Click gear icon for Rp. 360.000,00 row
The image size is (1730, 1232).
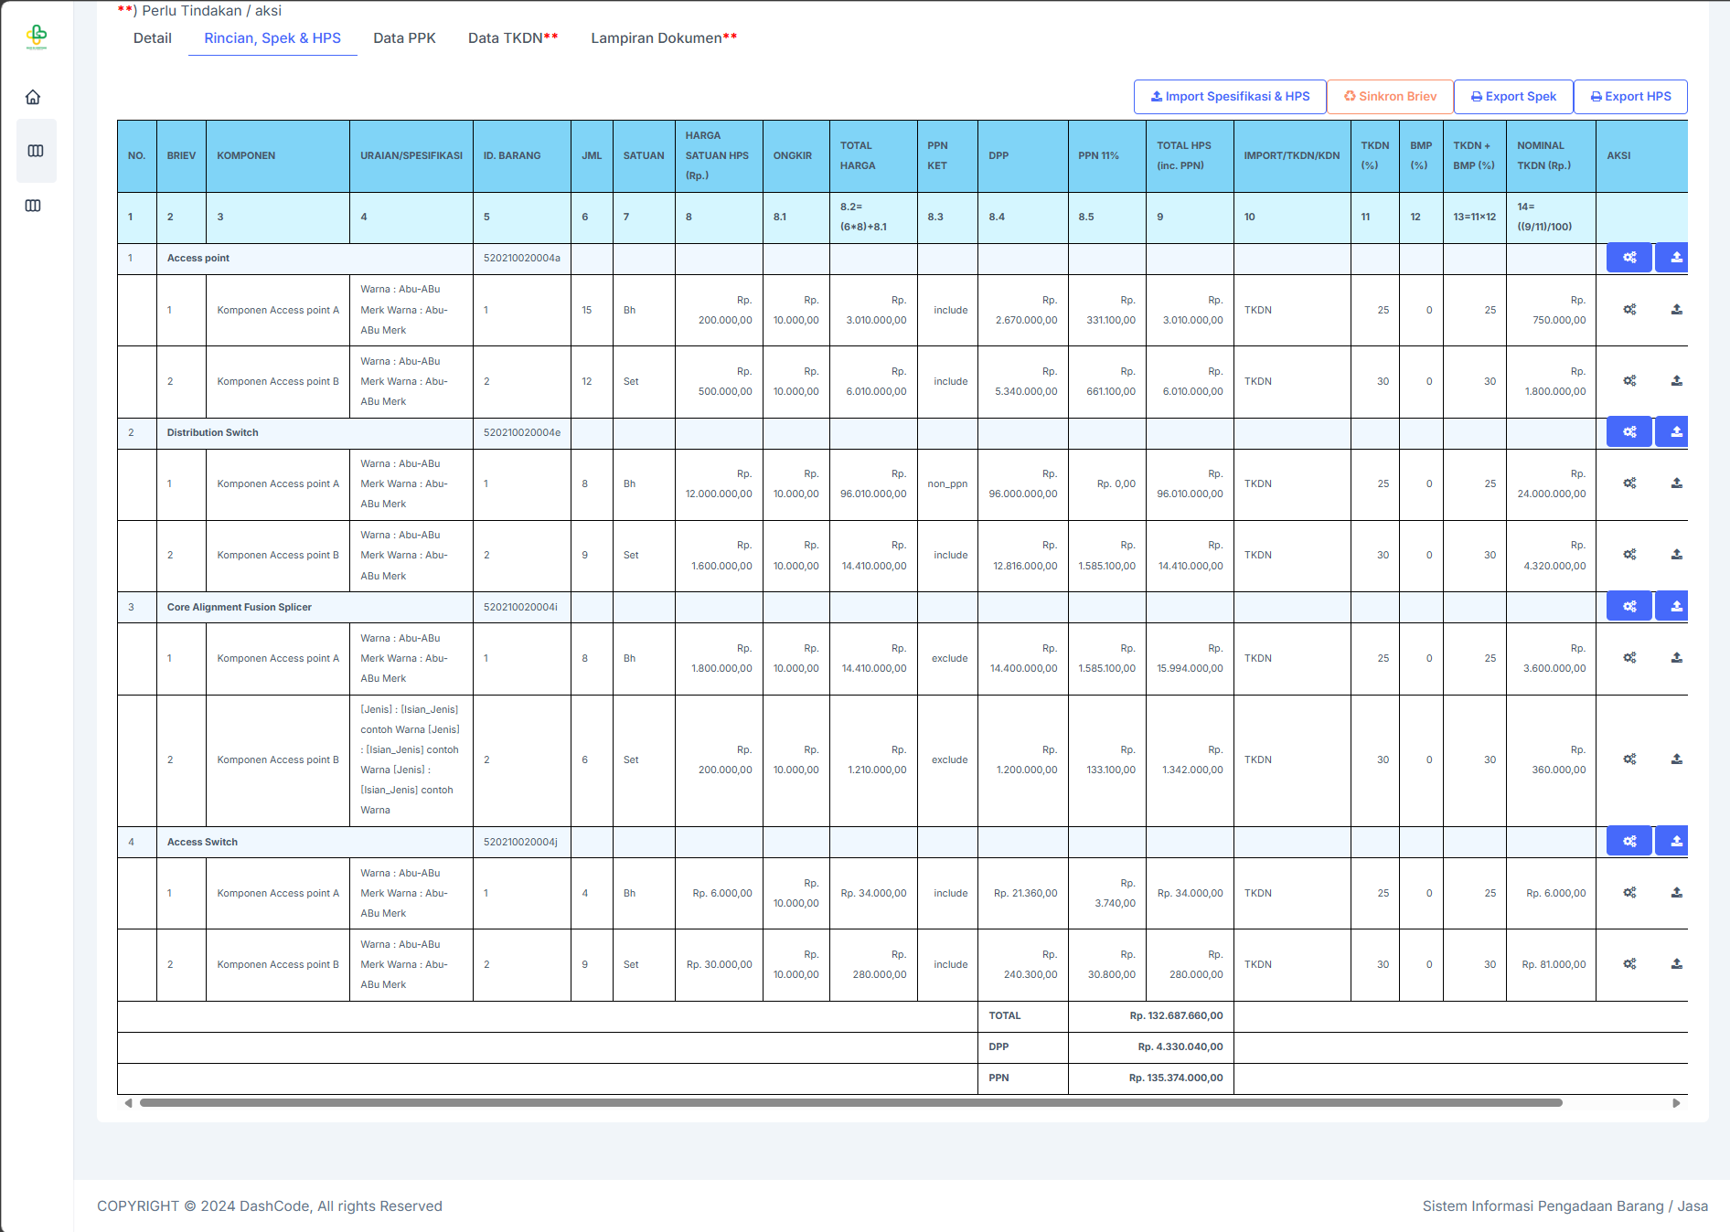point(1629,759)
